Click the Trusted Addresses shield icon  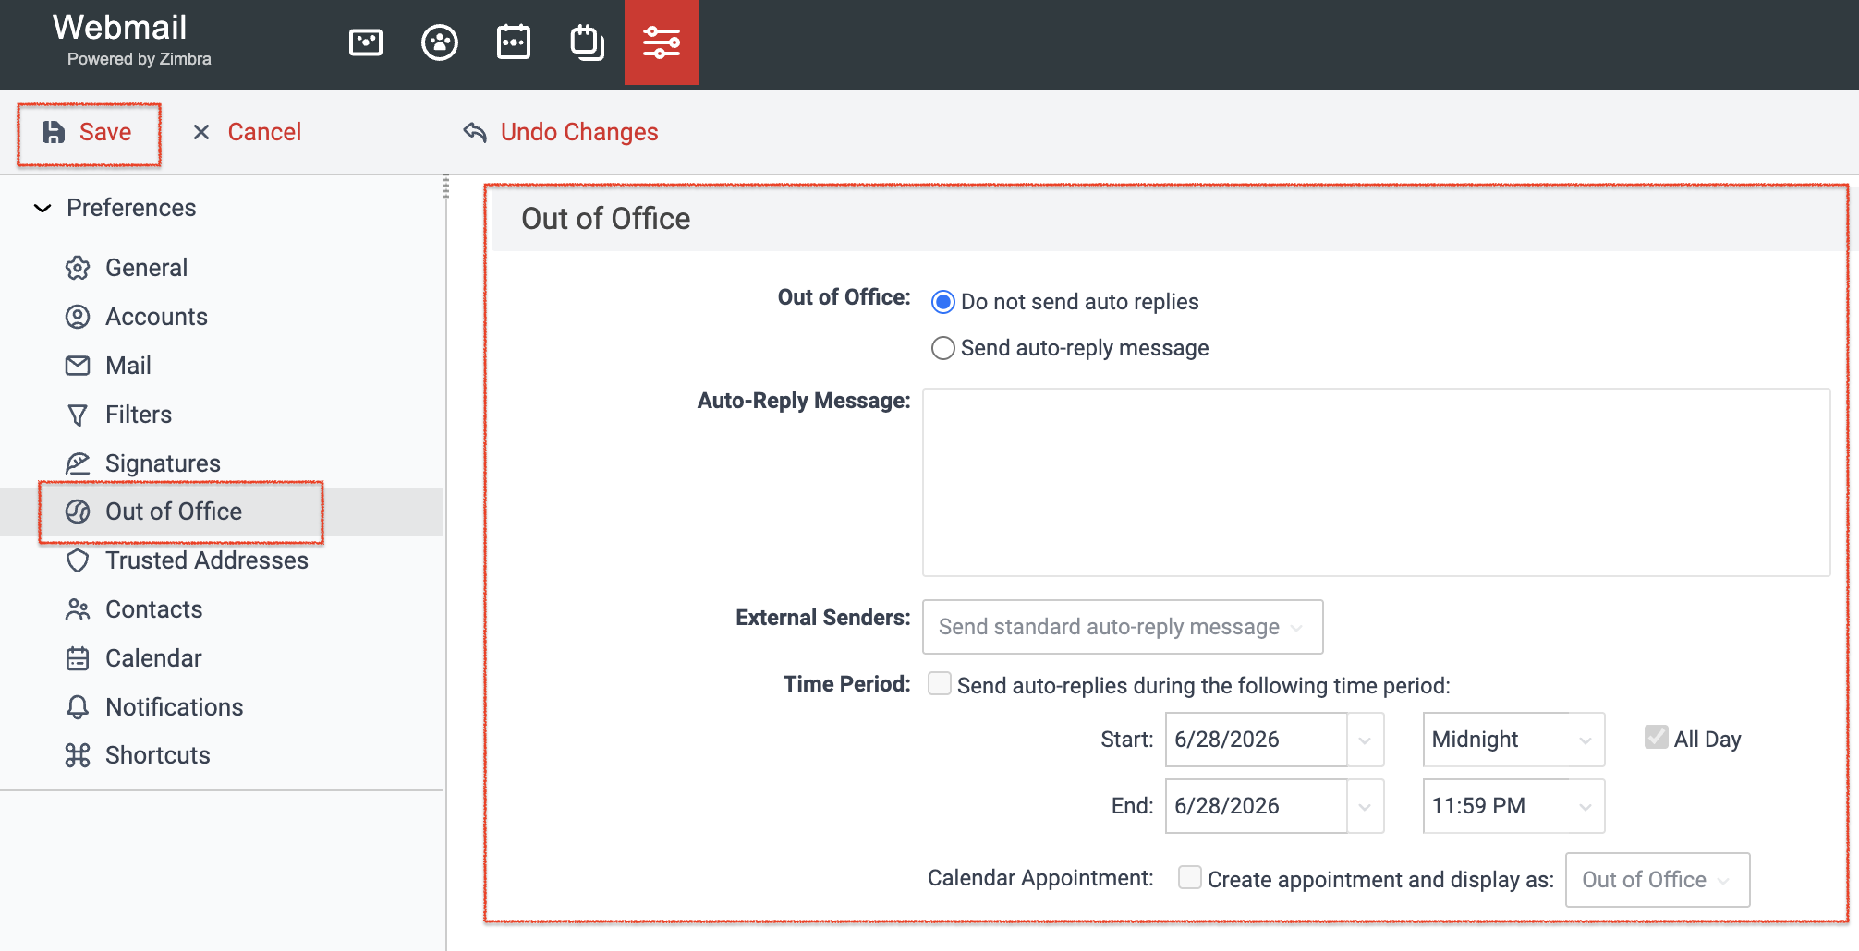tap(78, 560)
